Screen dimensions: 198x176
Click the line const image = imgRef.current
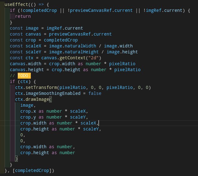46,28
